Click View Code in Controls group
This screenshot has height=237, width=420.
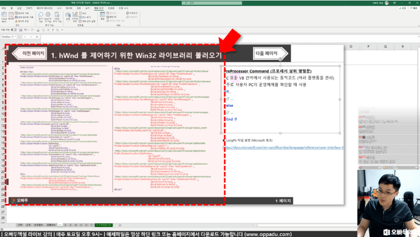pos(85,17)
